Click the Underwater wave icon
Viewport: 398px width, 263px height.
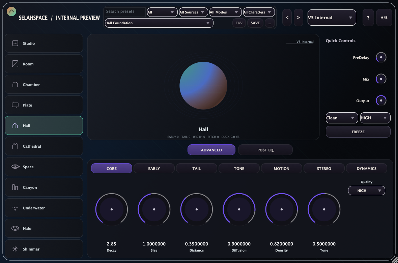15,208
